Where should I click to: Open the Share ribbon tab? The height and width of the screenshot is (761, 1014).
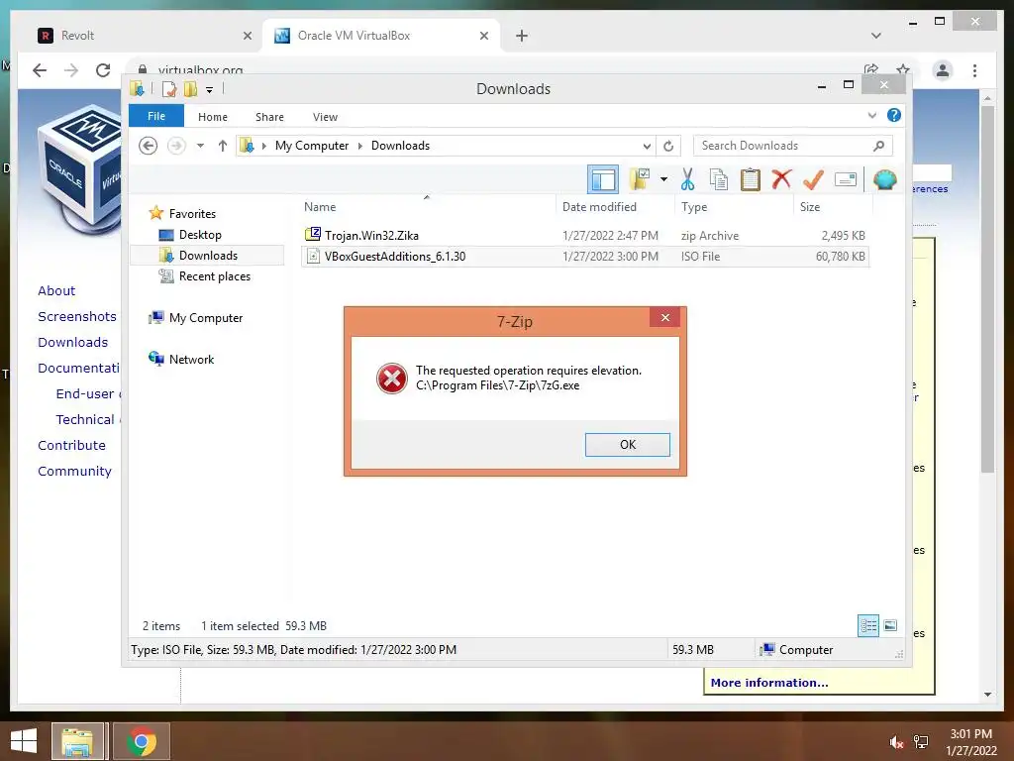point(269,117)
